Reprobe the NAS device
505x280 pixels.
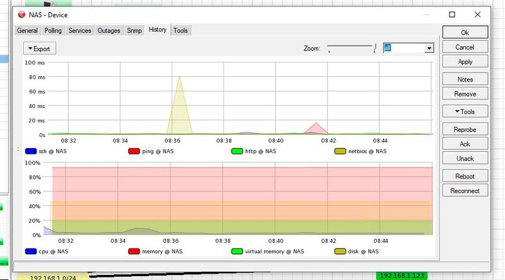click(465, 129)
